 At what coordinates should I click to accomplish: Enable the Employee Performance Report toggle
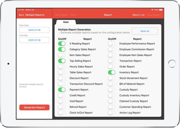coord(111,44)
